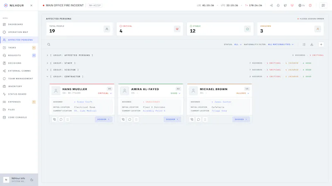The image size is (332, 186).
Task: Close sidebar with X next to Nilhour
Action: (x=32, y=5)
